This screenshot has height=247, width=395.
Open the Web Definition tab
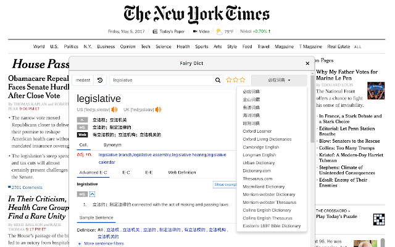(182, 172)
